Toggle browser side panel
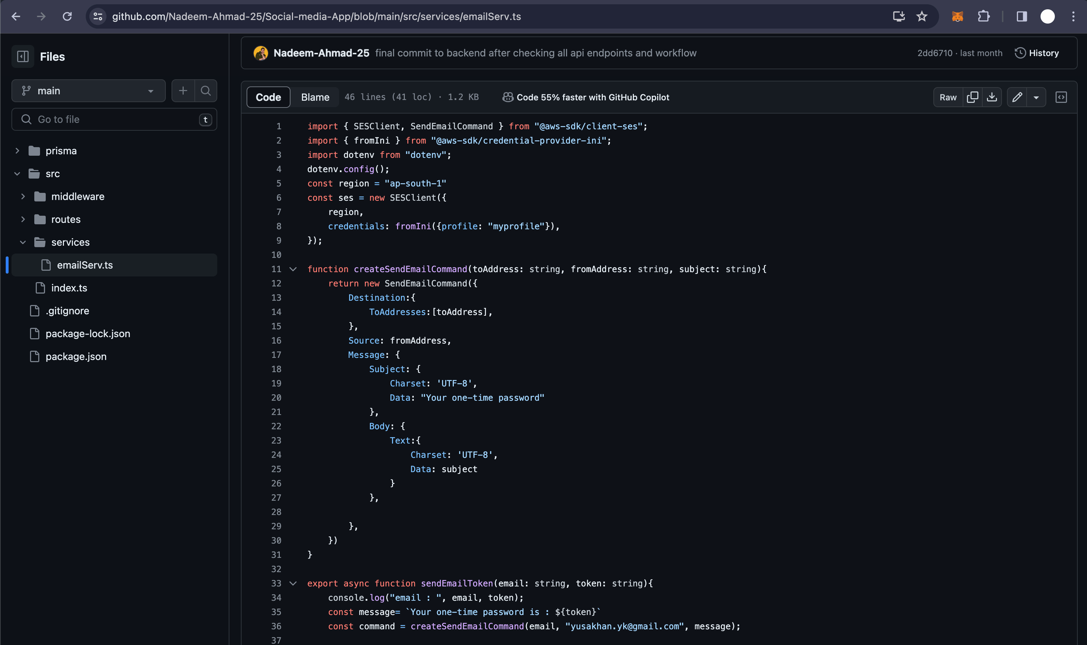 tap(1021, 16)
